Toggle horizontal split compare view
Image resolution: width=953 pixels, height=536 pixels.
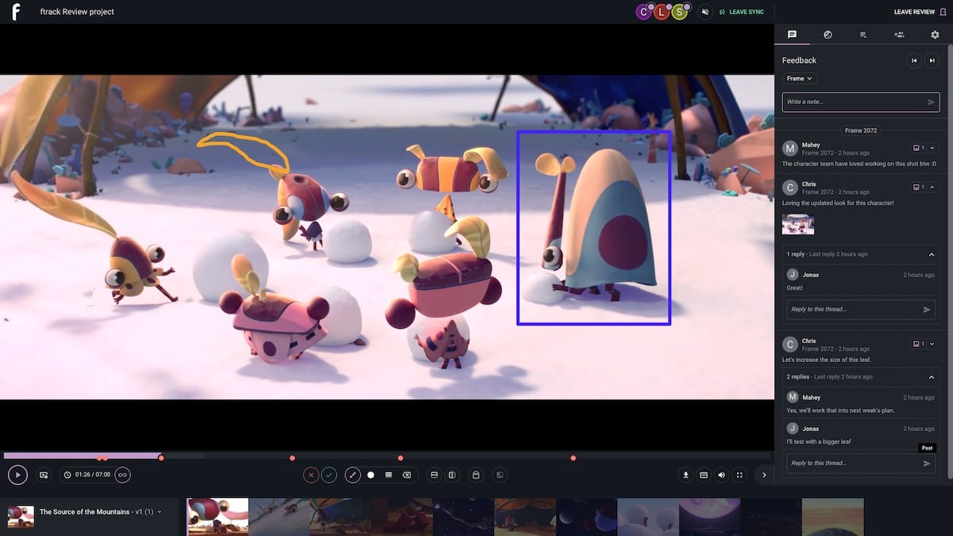point(434,475)
